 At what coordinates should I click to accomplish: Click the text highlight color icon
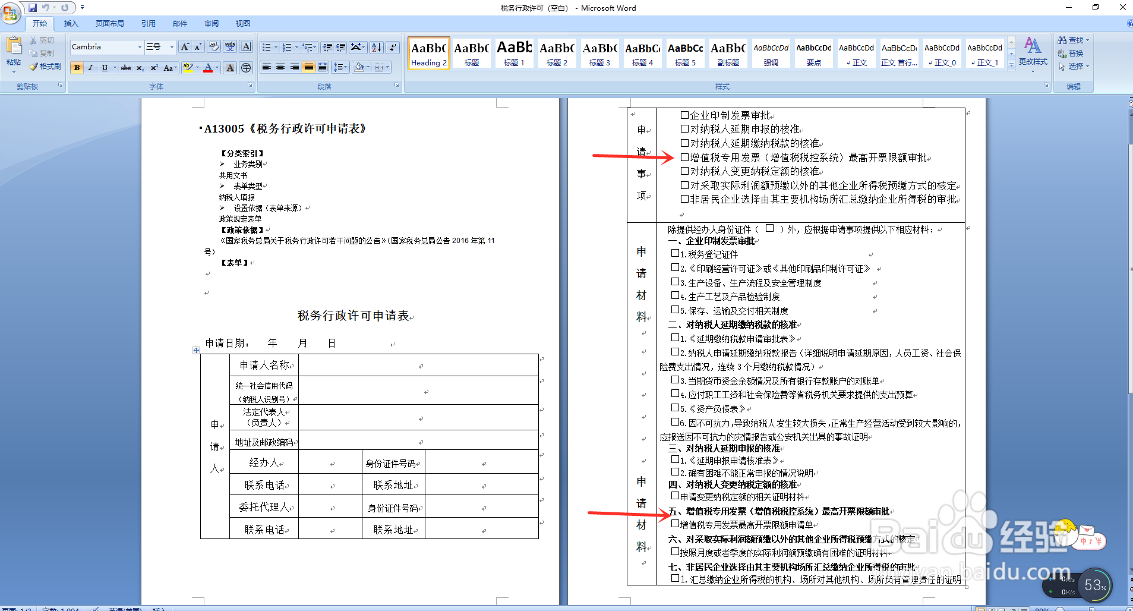click(188, 68)
